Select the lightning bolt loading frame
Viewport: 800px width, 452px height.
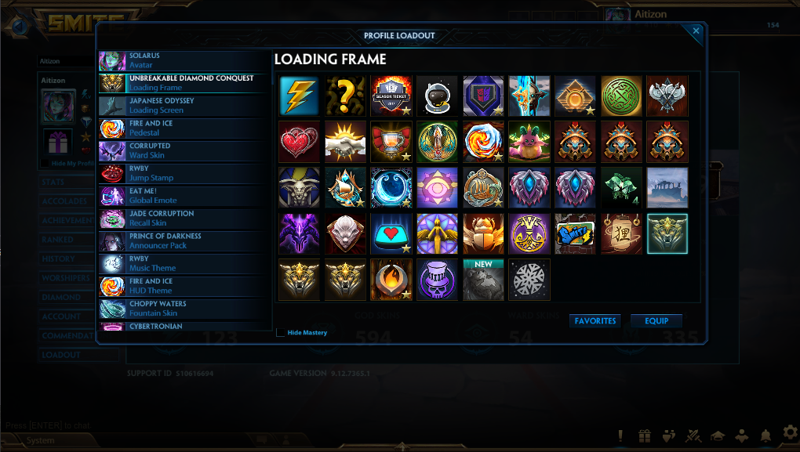[299, 96]
